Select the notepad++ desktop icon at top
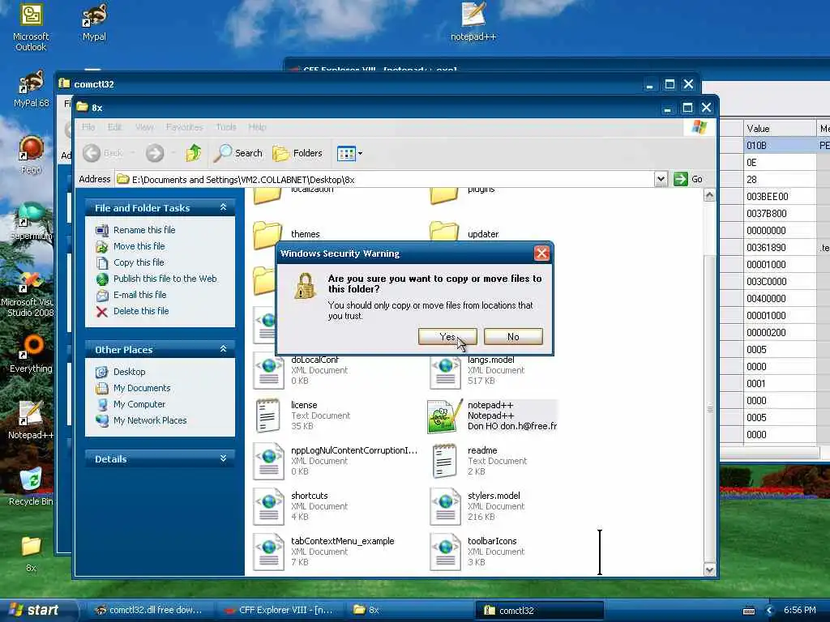The height and width of the screenshot is (622, 830). (x=473, y=22)
